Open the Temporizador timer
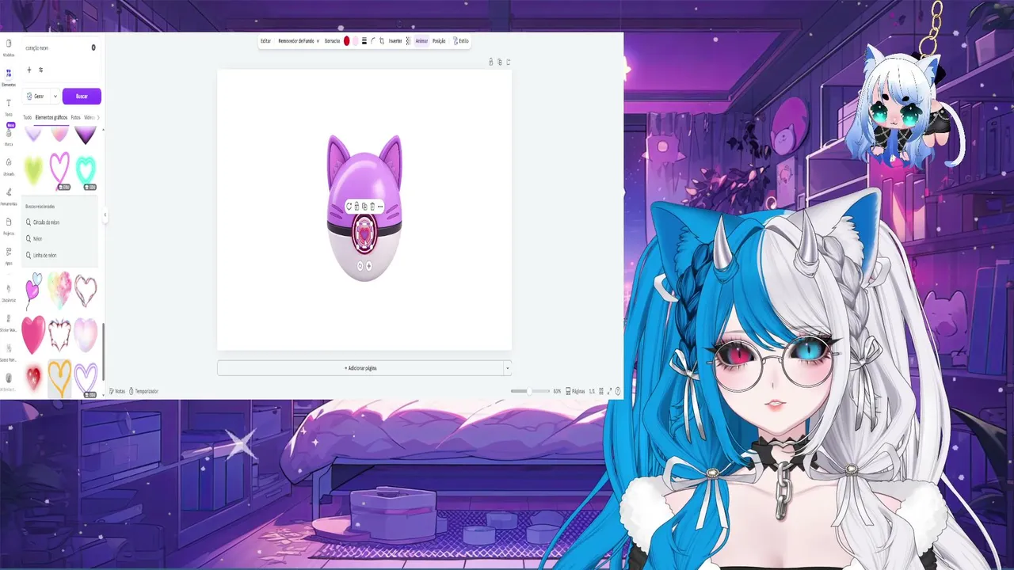Viewport: 1014px width, 570px height. pyautogui.click(x=143, y=391)
